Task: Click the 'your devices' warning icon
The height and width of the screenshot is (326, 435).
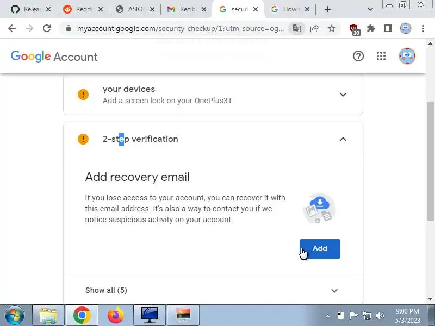Action: tap(83, 95)
